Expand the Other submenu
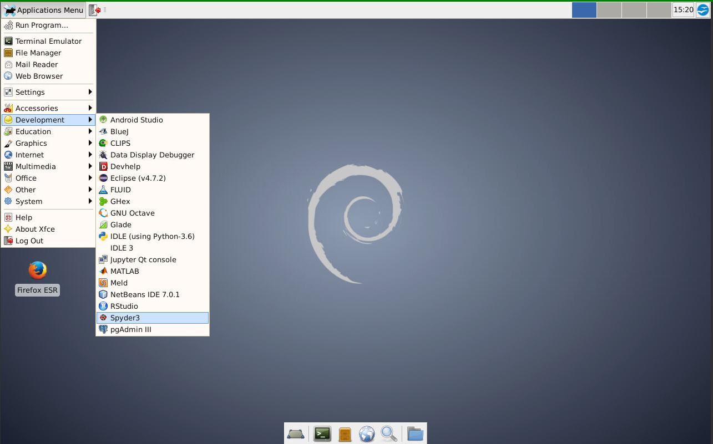713x444 pixels. 48,190
